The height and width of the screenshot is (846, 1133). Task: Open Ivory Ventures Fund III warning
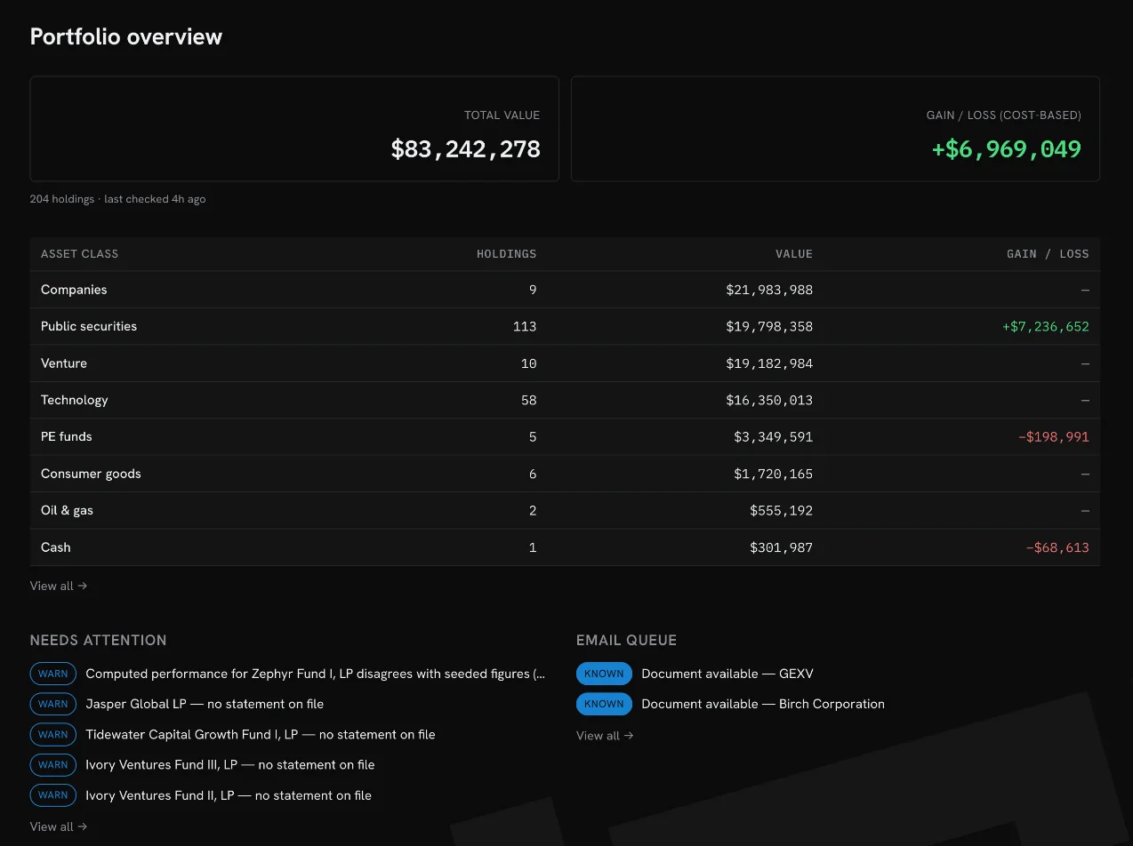(230, 764)
